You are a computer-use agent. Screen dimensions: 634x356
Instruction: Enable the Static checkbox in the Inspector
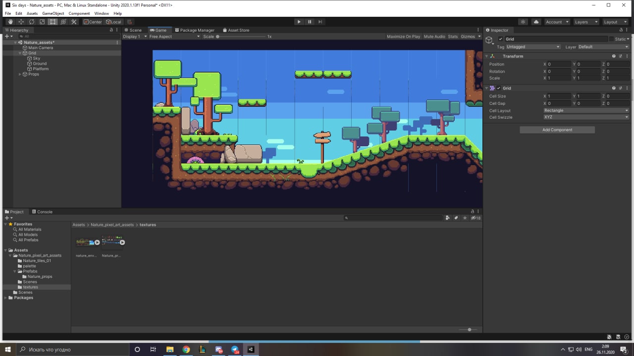tap(612, 39)
